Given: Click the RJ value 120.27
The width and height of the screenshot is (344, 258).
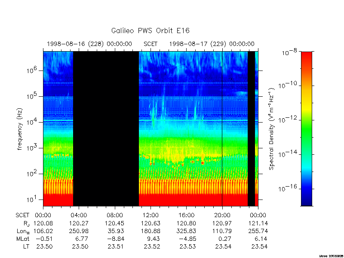Looking at the screenshot, I should pos(79,223).
